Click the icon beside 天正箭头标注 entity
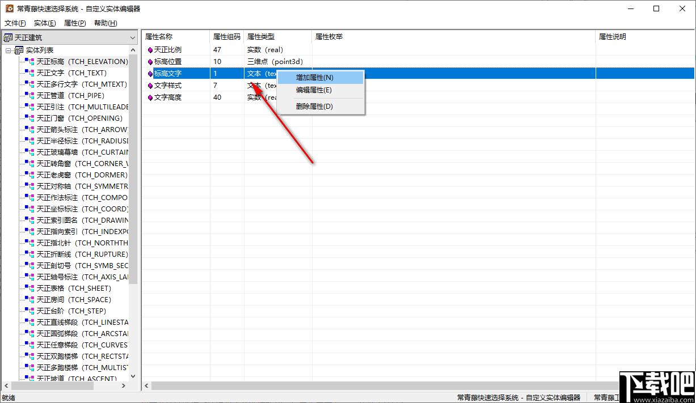Screen dimensions: 696x403 click(29, 129)
